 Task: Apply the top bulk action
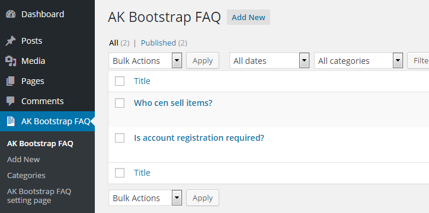coord(203,60)
